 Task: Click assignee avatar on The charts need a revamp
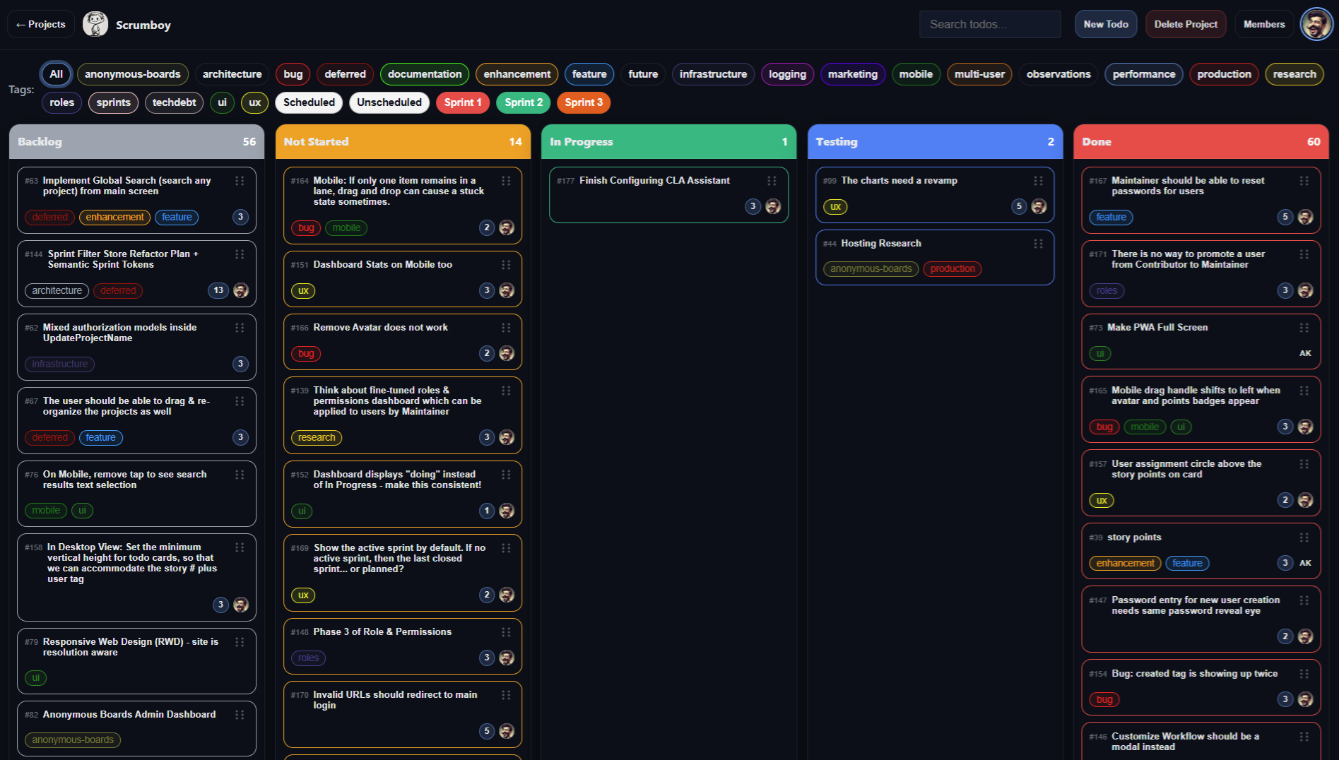(1039, 206)
